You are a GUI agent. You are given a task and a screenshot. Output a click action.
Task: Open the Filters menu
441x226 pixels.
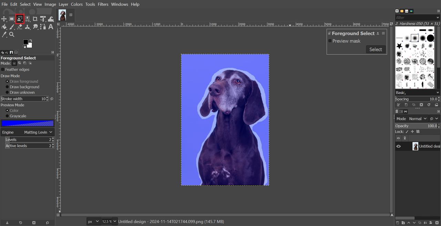pos(103,4)
